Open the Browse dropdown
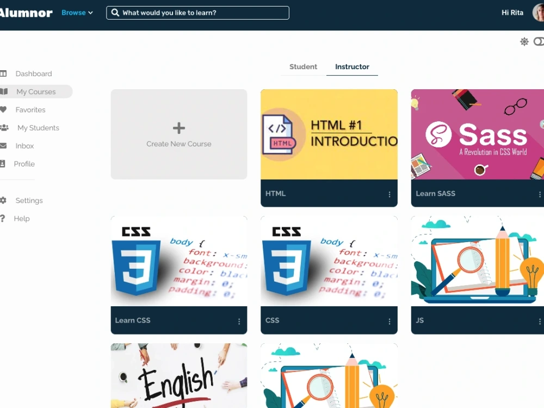This screenshot has height=408, width=544. (77, 13)
